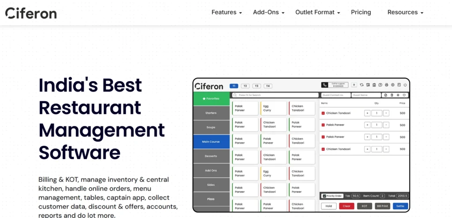452x218 pixels.
Task: Click the plus icon beside Guest Name
Action: 398,95
